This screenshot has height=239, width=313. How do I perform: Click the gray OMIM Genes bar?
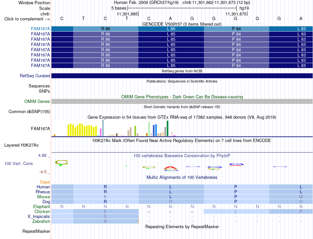click(x=182, y=101)
